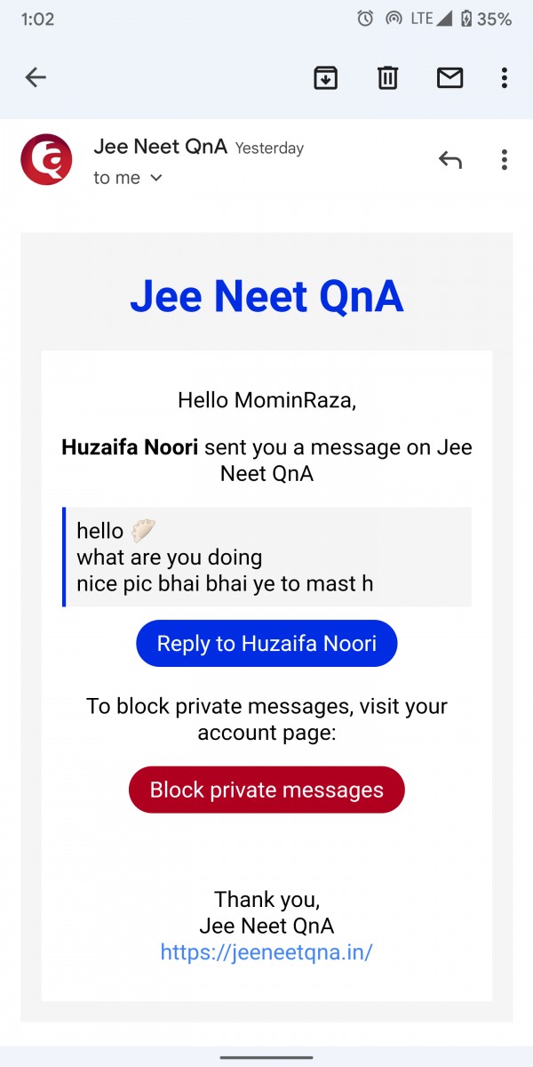Expand recipient details next to 'to me'

(156, 178)
